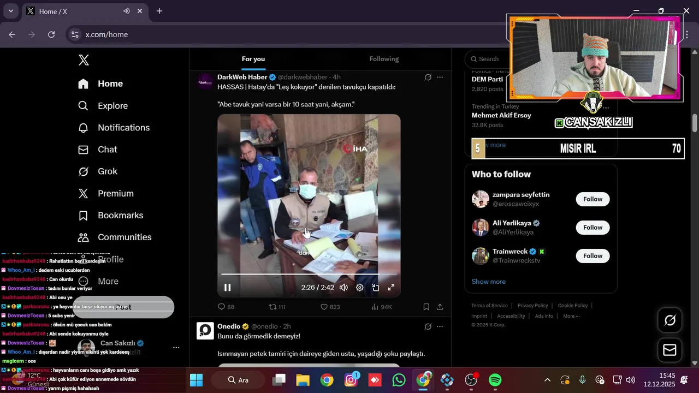The height and width of the screenshot is (393, 699).
Task: Open Onedio profile avatar
Action: tap(205, 331)
